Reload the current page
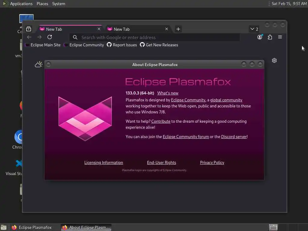This screenshot has width=308, height=231. pos(50,37)
